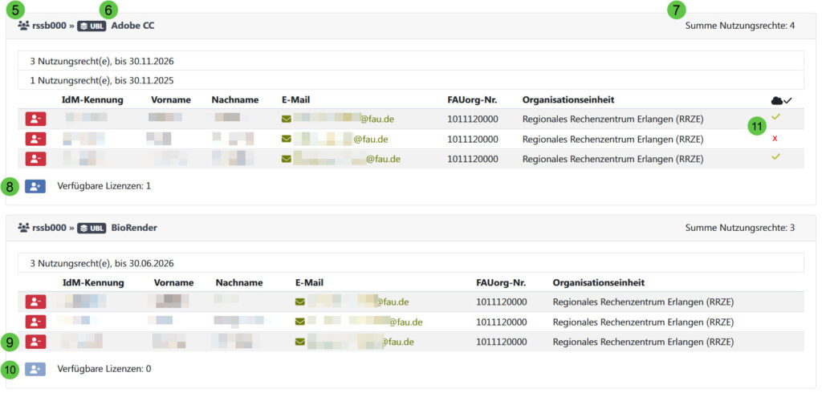The width and height of the screenshot is (822, 393).
Task: Remove the last user from BioRender
Action: click(x=35, y=342)
